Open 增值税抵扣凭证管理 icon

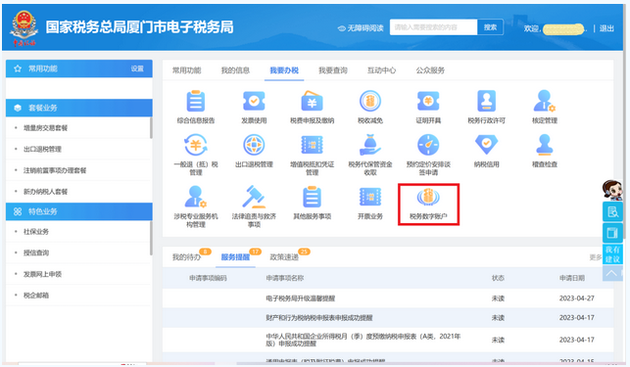tap(312, 145)
